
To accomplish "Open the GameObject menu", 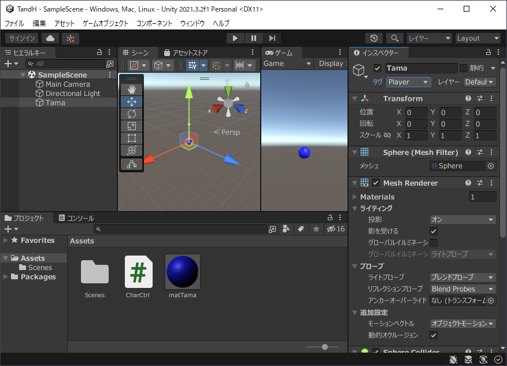I will (x=105, y=23).
